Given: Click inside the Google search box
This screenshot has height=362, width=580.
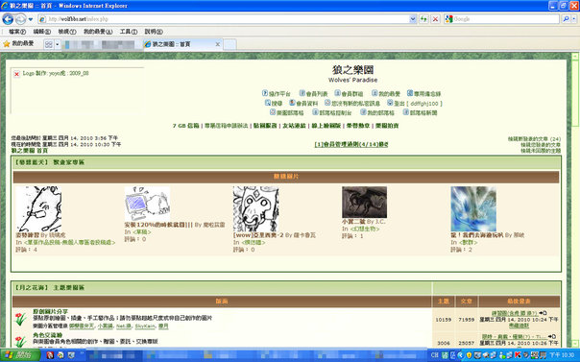Looking at the screenshot, I should [505, 19].
